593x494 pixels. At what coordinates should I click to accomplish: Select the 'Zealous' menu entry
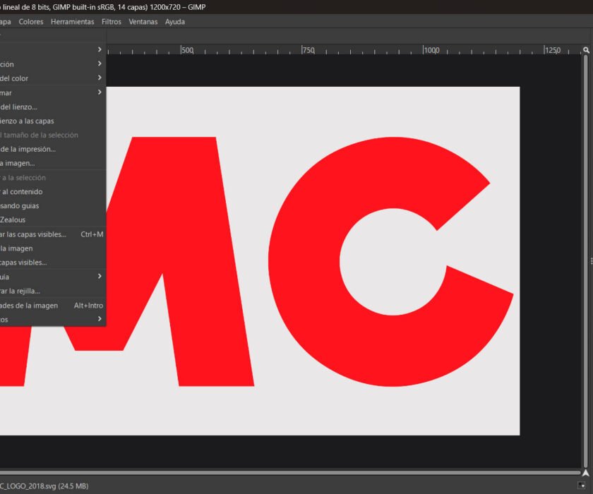coord(52,219)
